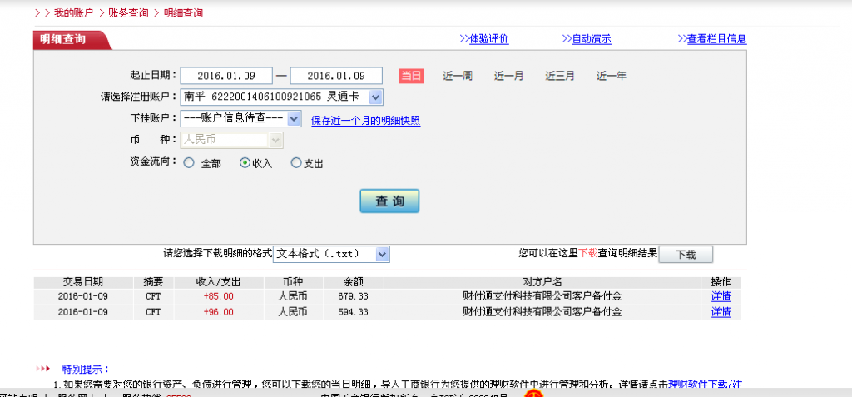This screenshot has width=852, height=397.
Task: Pick the 近一年 date range
Action: coord(611,76)
